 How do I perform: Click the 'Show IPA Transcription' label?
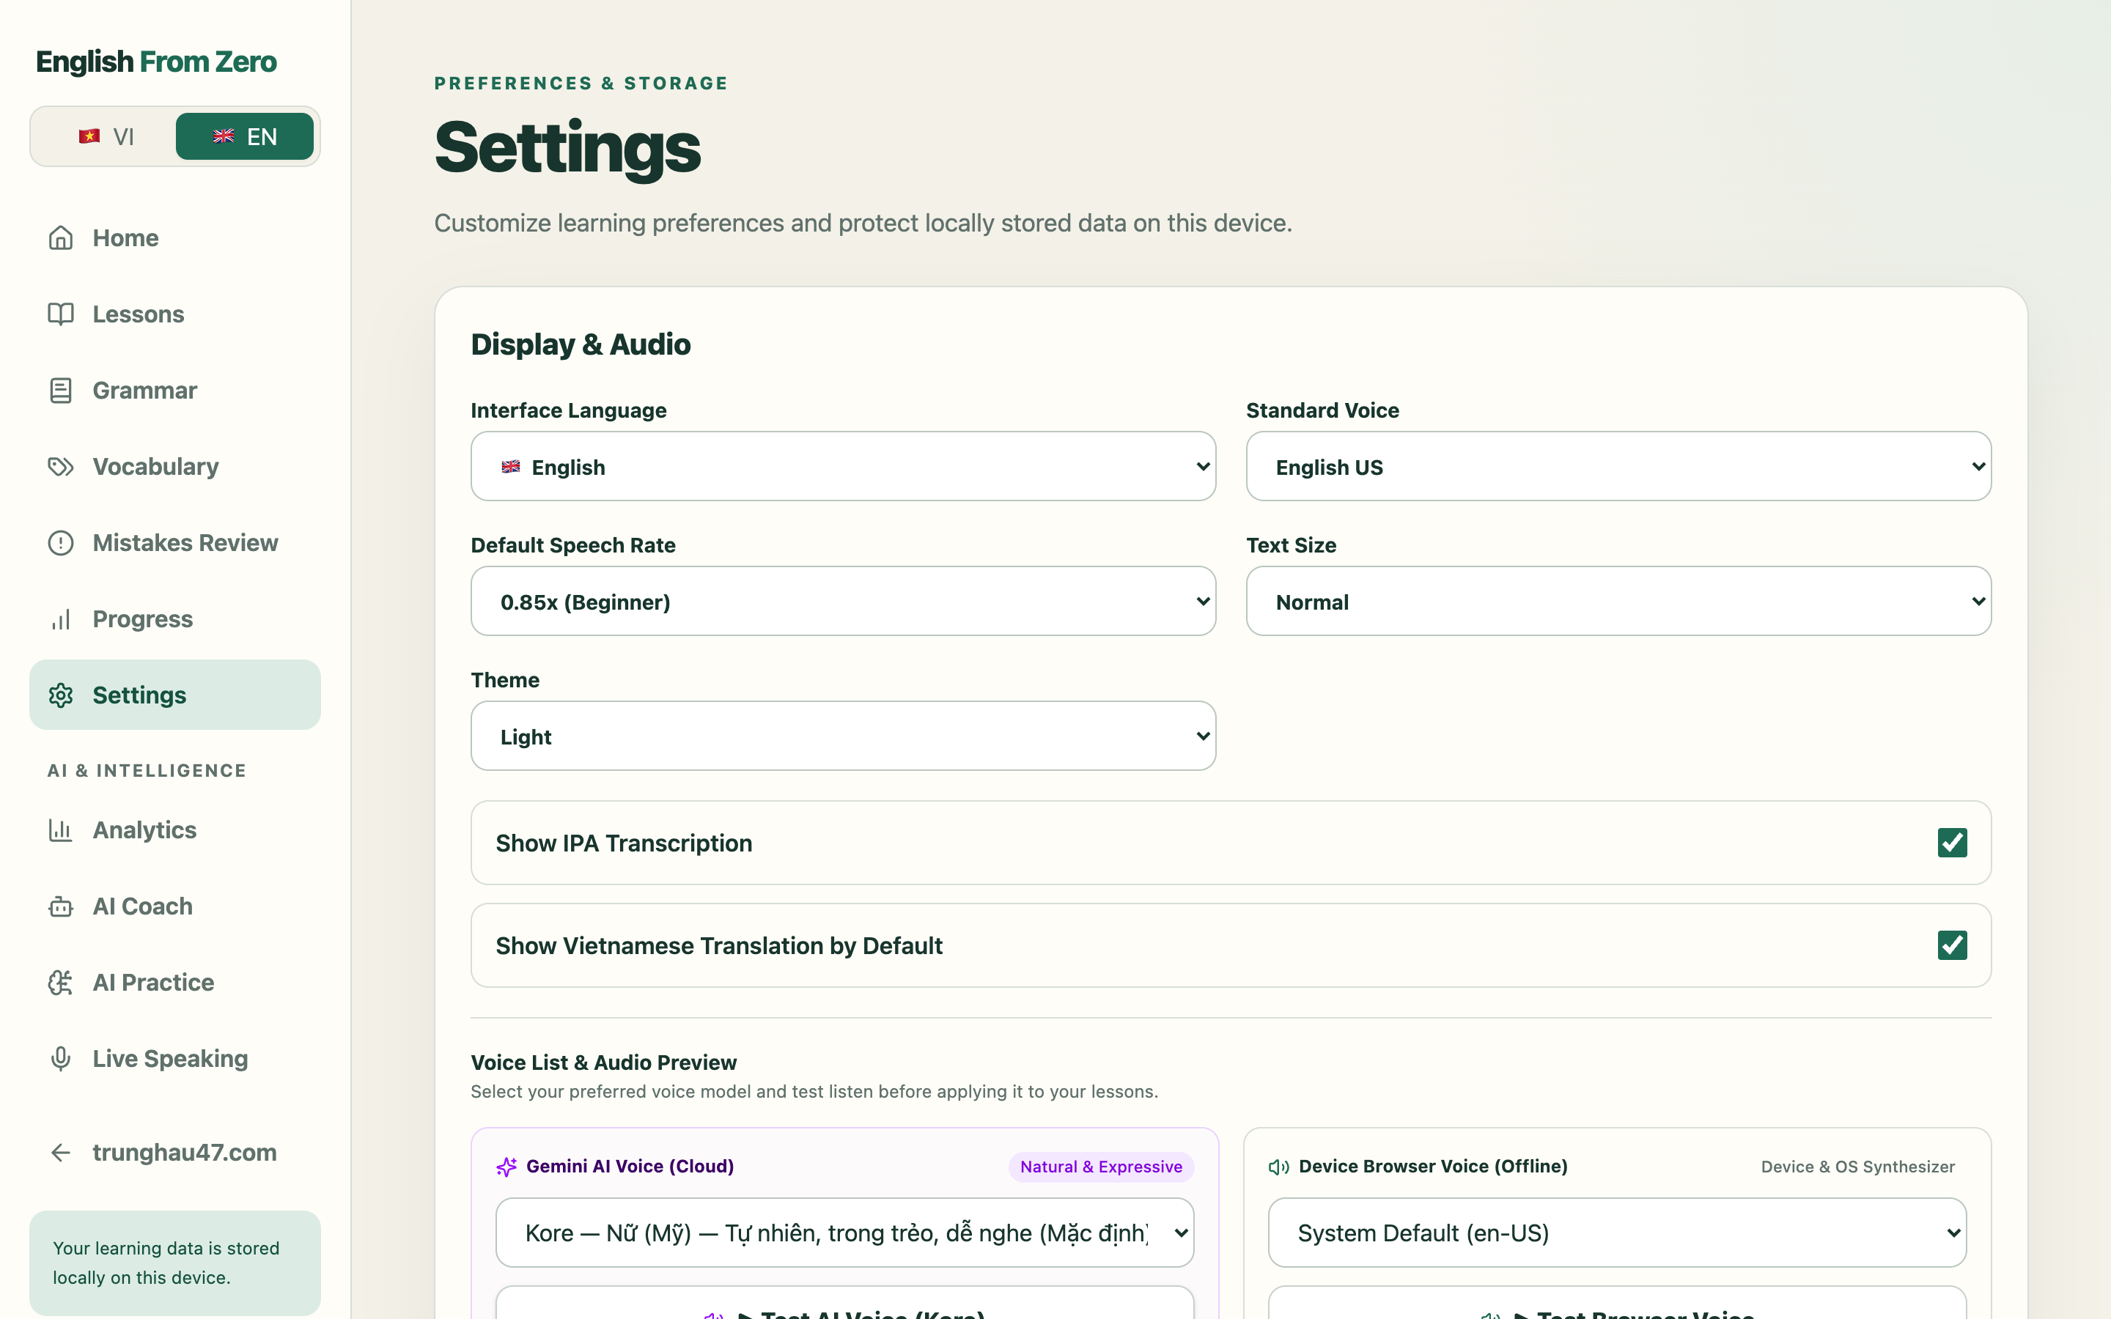[624, 843]
